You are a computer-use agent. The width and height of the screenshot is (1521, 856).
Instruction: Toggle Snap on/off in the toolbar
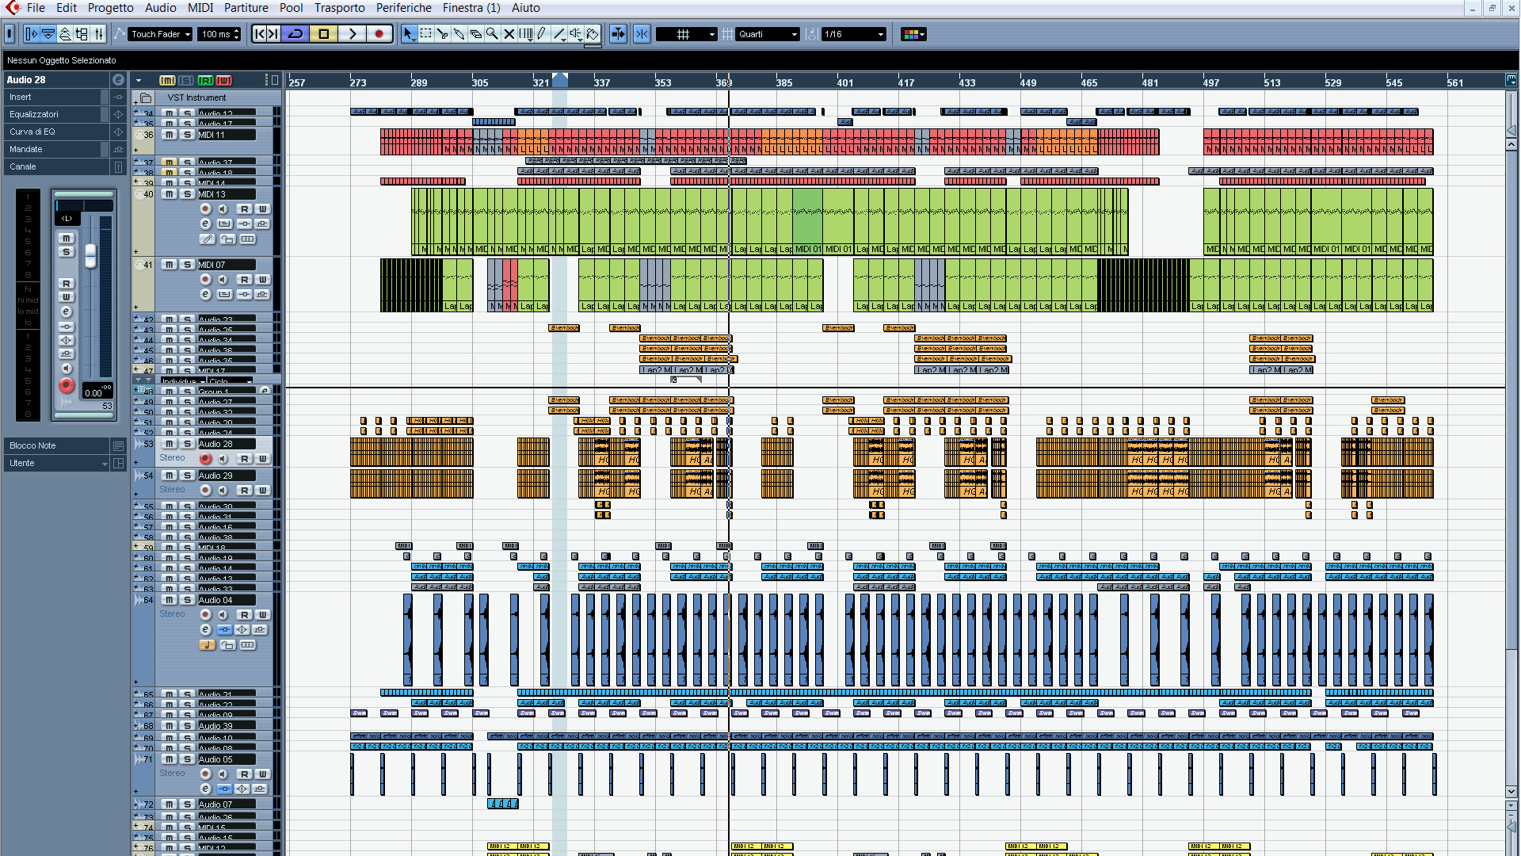click(x=642, y=34)
